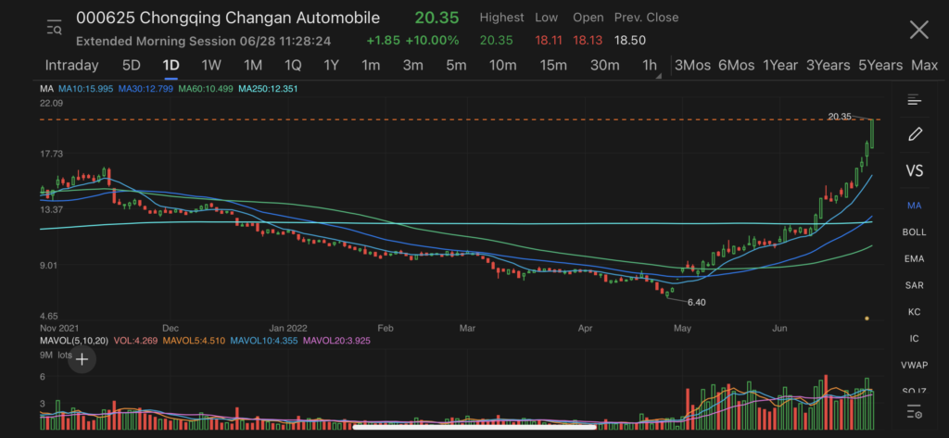The image size is (949, 438).
Task: Choose the 30m minute interval
Action: [x=604, y=66]
